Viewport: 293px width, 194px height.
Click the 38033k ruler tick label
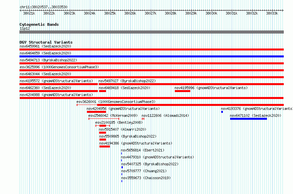coord(272,13)
